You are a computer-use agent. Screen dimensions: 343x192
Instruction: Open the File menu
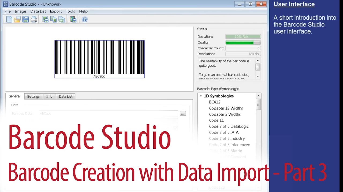coord(8,11)
